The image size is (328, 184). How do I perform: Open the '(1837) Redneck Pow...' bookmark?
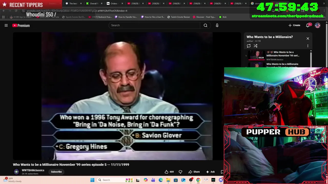(x=100, y=17)
